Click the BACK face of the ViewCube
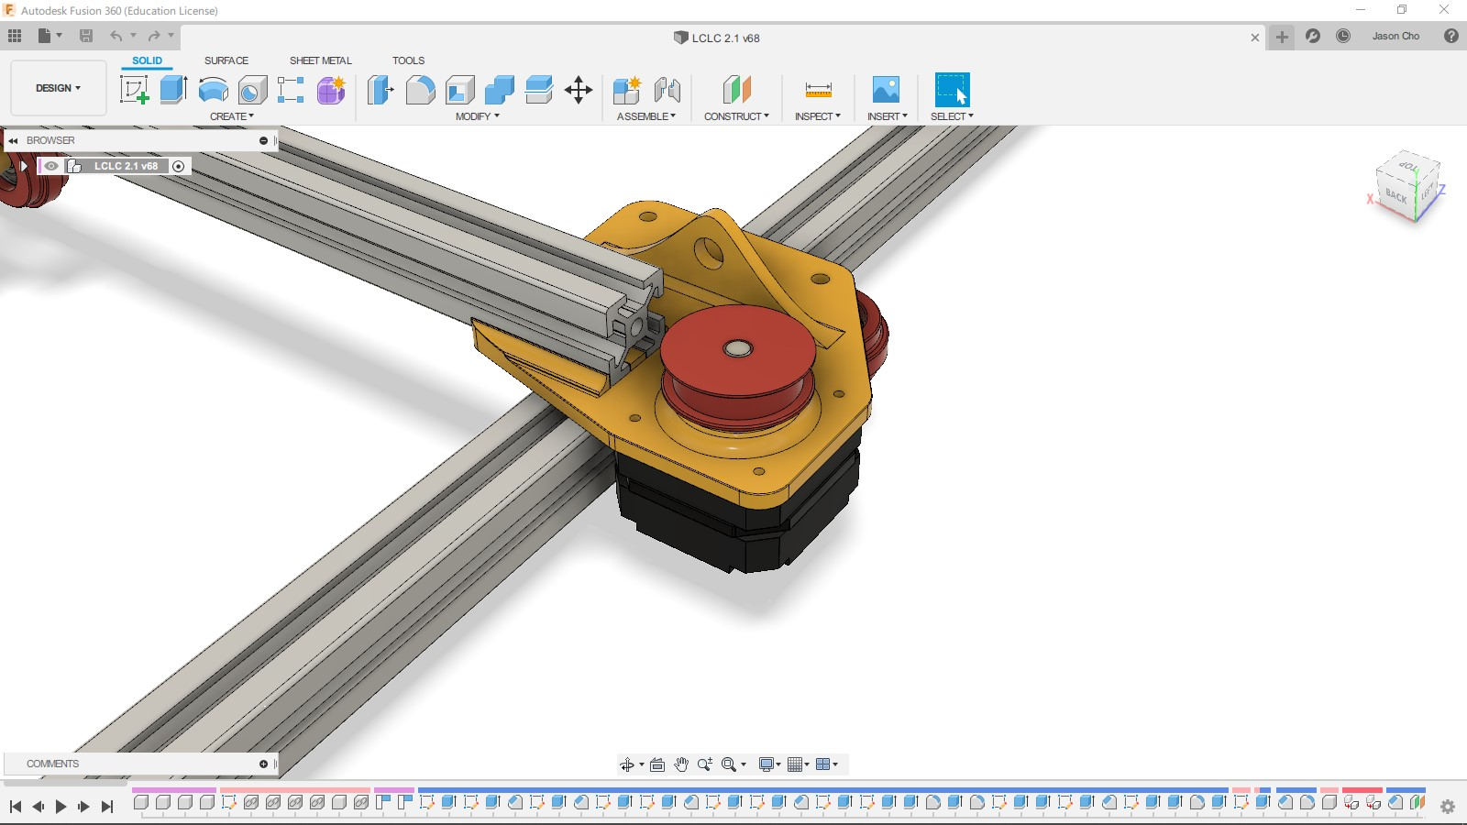The image size is (1467, 825). point(1395,195)
